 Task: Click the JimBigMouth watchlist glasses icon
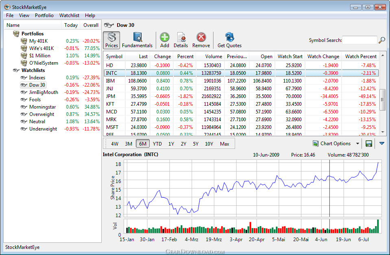pyautogui.click(x=24, y=92)
